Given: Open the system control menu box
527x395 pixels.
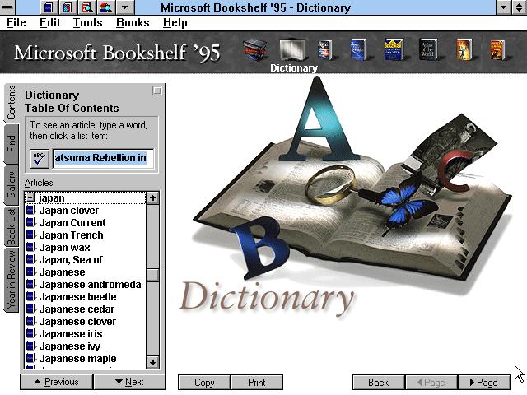Looking at the screenshot, I should coord(7,7).
